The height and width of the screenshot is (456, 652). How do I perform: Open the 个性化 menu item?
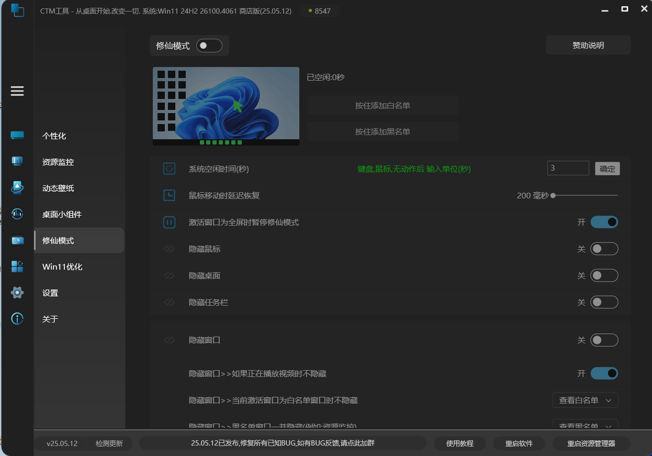79,136
